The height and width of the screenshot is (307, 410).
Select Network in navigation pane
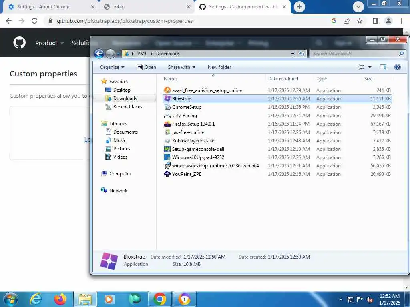pyautogui.click(x=114, y=191)
